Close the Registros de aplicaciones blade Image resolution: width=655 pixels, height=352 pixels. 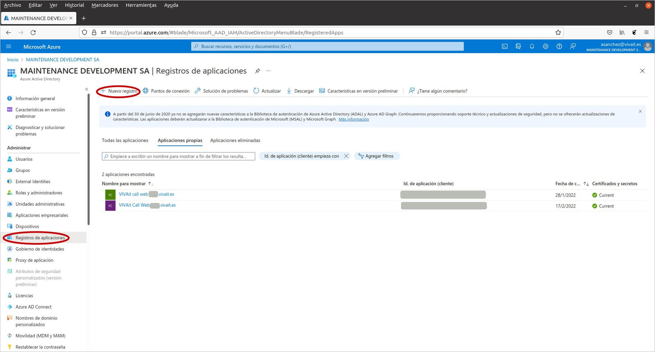(x=642, y=71)
